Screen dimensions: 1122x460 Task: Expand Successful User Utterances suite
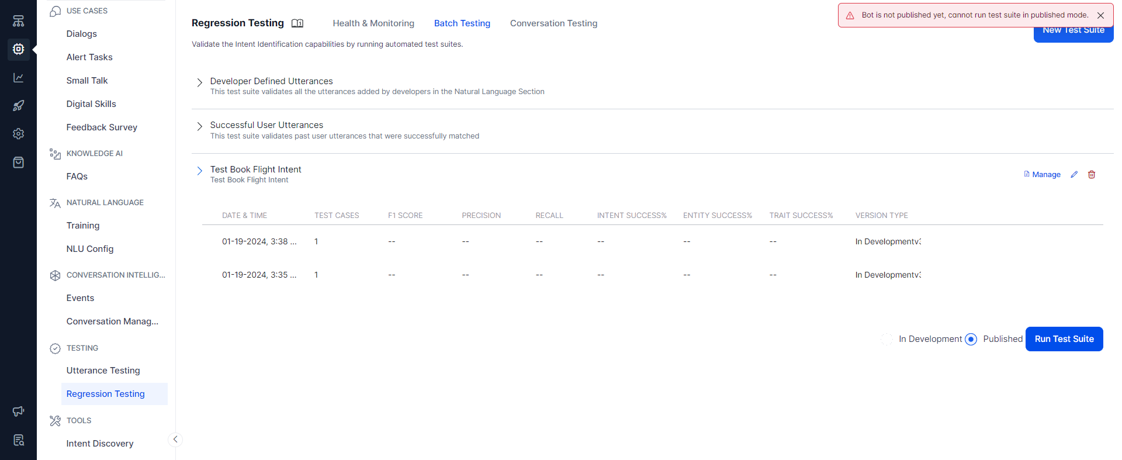(200, 126)
